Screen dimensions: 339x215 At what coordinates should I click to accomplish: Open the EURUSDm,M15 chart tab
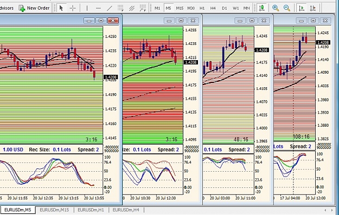[x=54, y=210]
